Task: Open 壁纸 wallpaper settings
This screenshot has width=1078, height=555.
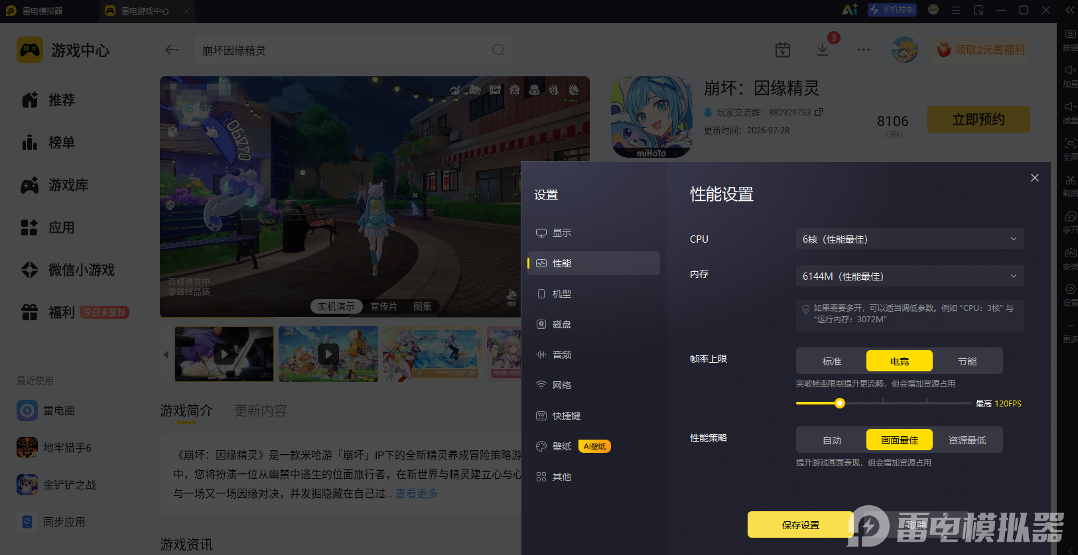Action: 594,446
